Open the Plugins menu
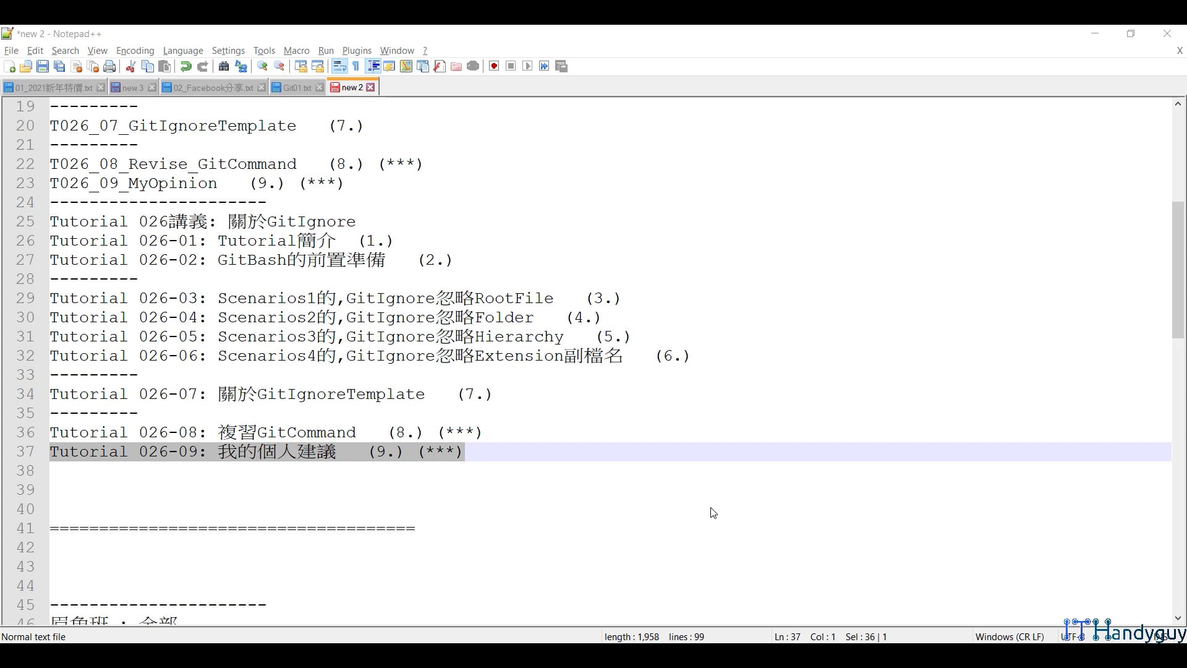This screenshot has height=668, width=1187. coord(357,51)
